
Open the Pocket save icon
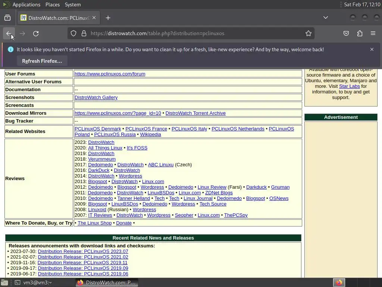[x=346, y=33]
